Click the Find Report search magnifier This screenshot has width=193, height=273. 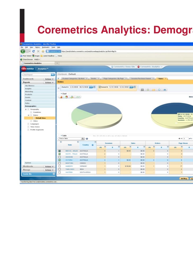click(53, 75)
